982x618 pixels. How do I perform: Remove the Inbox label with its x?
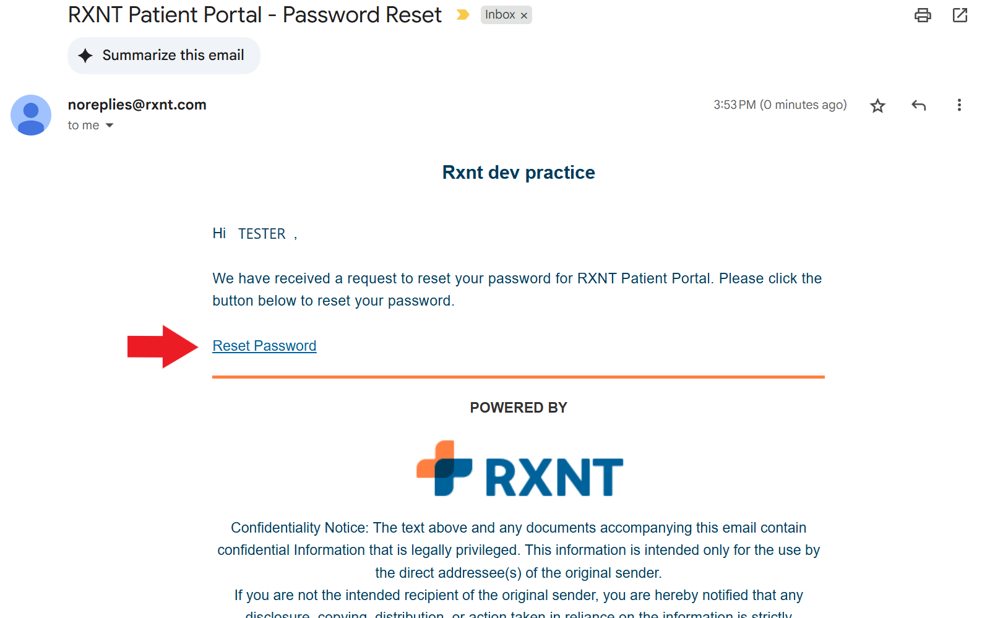(x=524, y=15)
